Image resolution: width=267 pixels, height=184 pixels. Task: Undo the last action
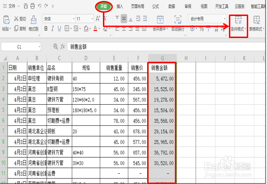click(39, 6)
